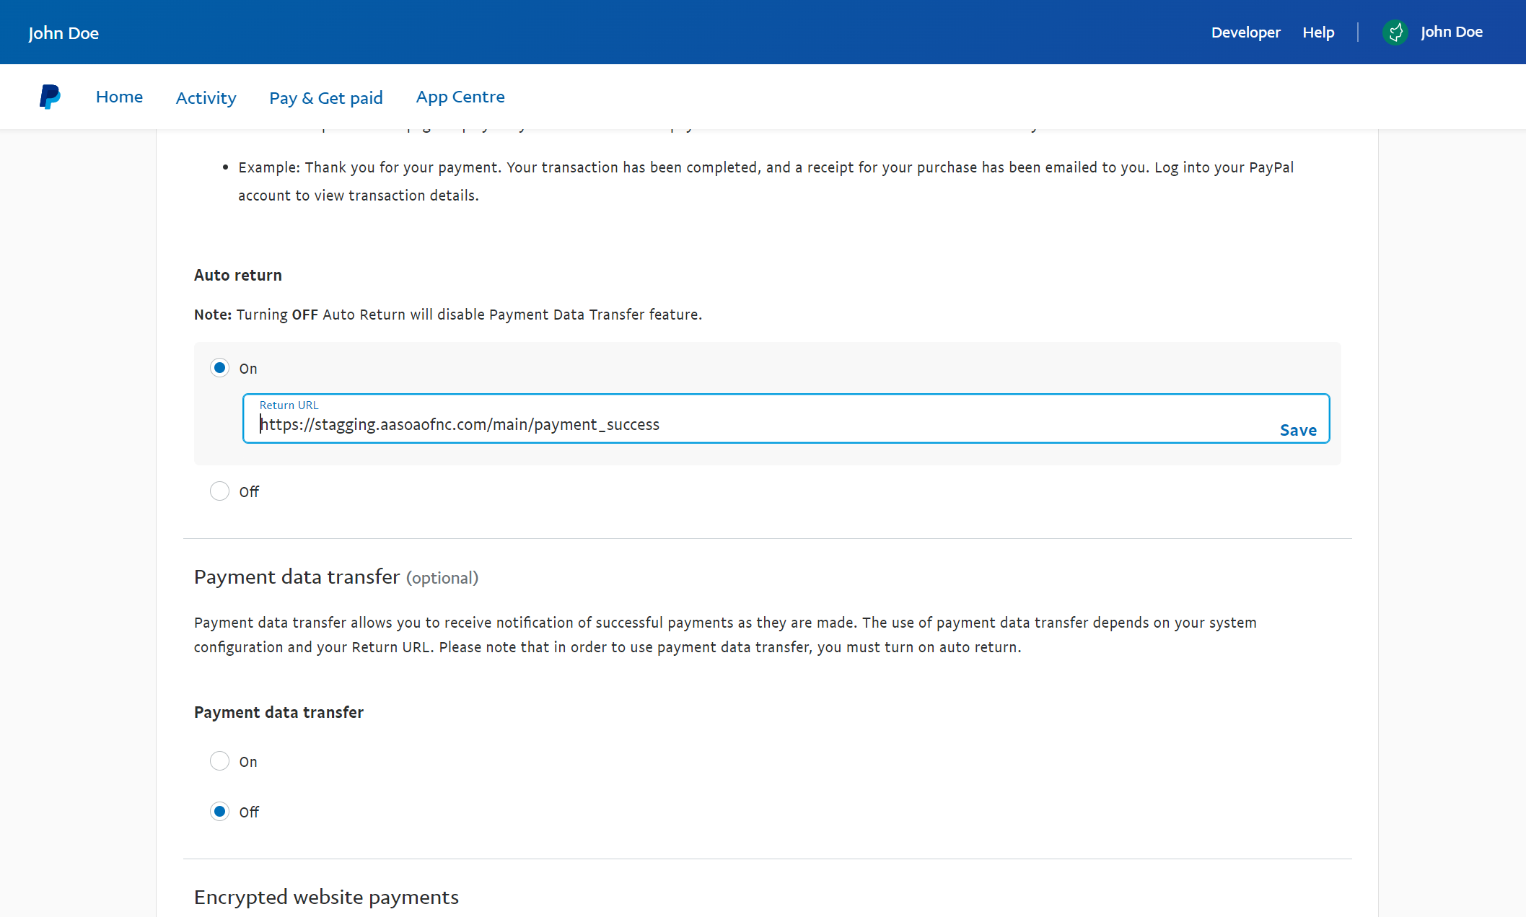Screen dimensions: 1526x917
Task: Go to the Home tab
Action: 119,97
